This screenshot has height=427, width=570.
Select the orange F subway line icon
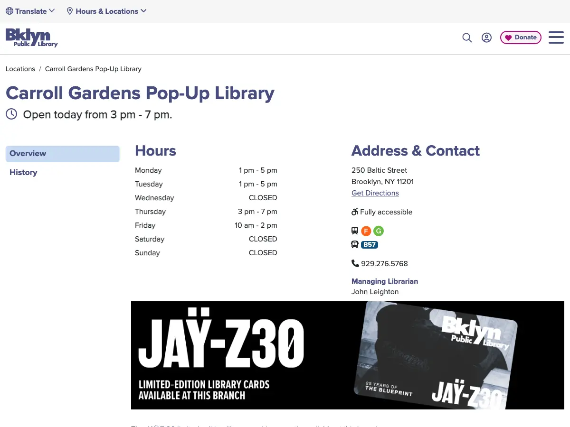coord(366,231)
